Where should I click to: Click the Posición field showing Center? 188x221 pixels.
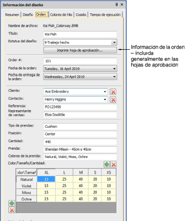(80, 134)
